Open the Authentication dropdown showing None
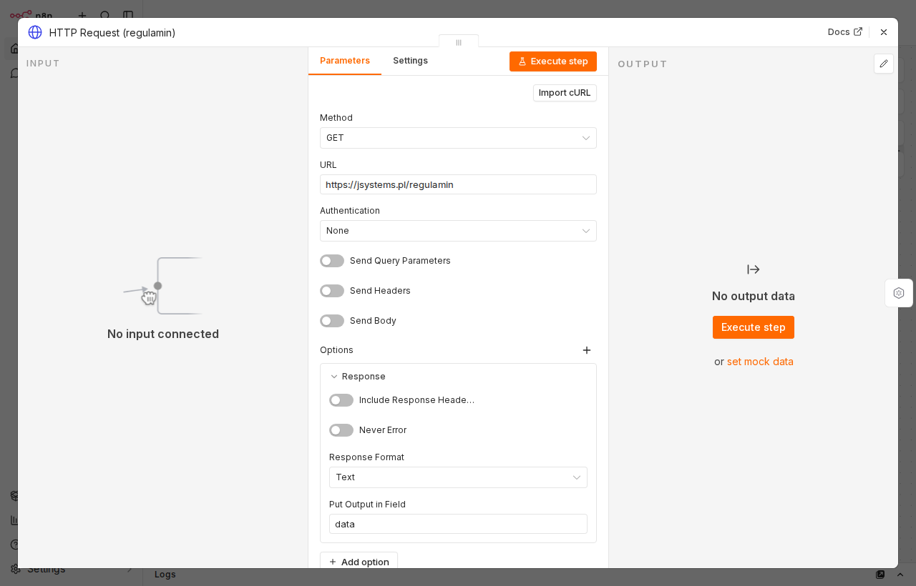This screenshot has width=916, height=586. [458, 231]
